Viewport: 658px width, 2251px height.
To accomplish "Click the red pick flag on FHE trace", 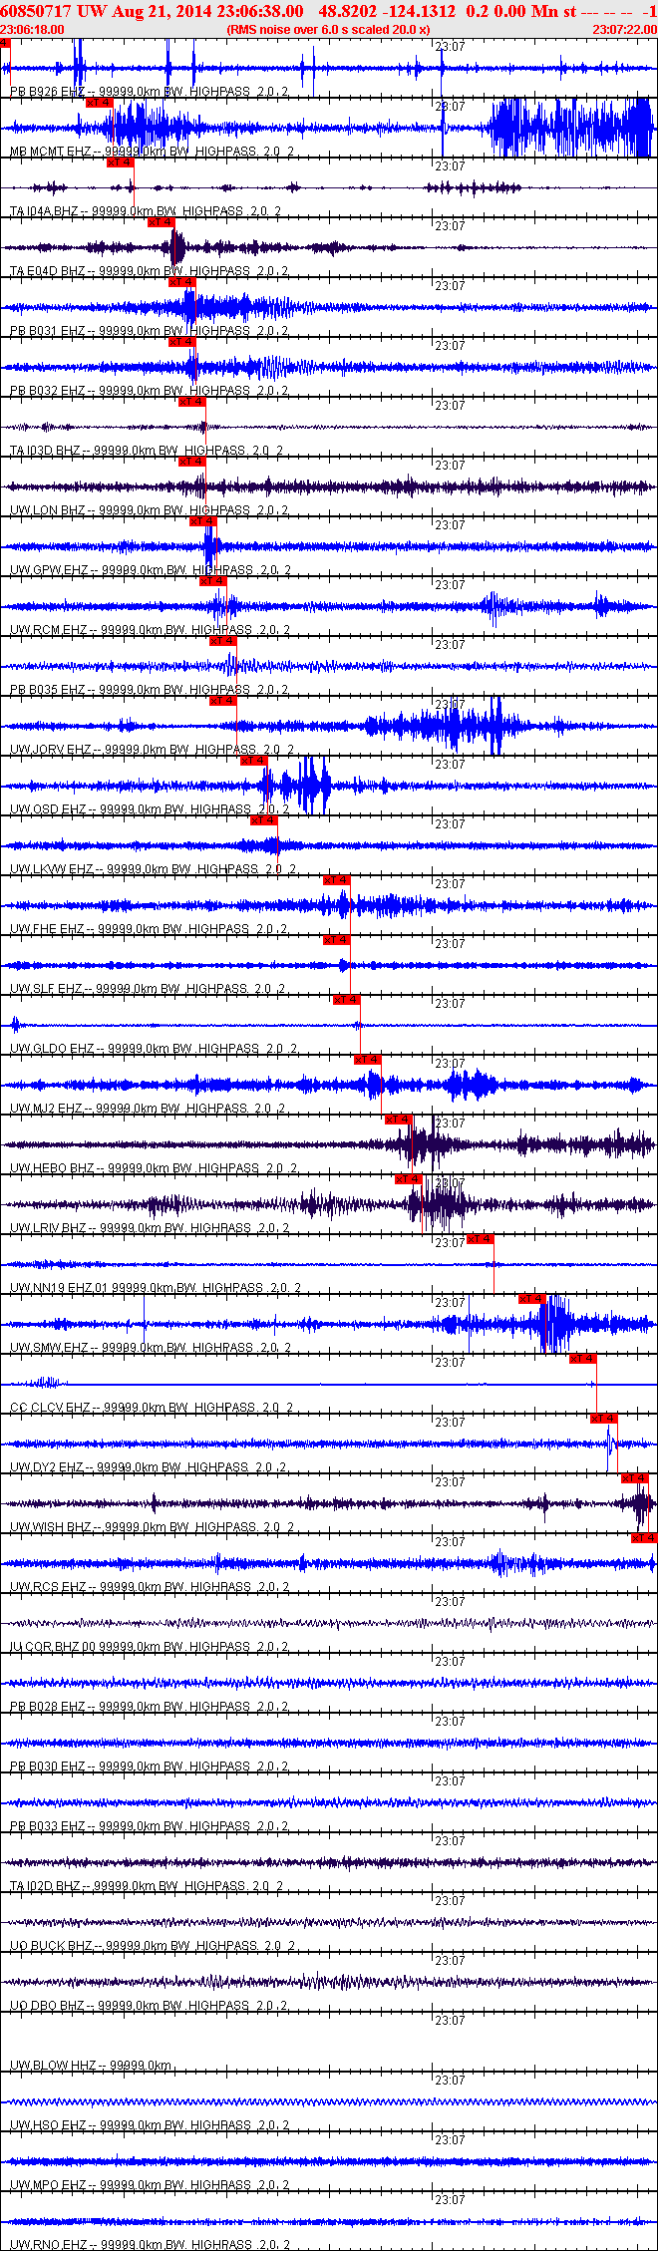I will (336, 879).
